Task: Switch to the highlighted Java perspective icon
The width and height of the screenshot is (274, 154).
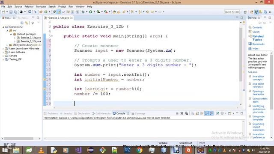Action: (x=256, y=12)
